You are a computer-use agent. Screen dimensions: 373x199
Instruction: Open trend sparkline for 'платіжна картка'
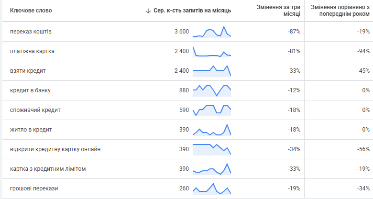click(x=212, y=51)
